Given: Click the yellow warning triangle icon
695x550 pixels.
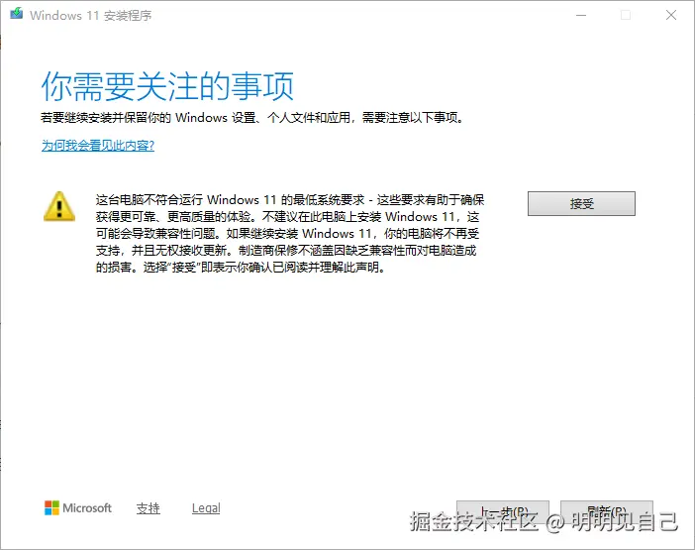Looking at the screenshot, I should [x=59, y=207].
